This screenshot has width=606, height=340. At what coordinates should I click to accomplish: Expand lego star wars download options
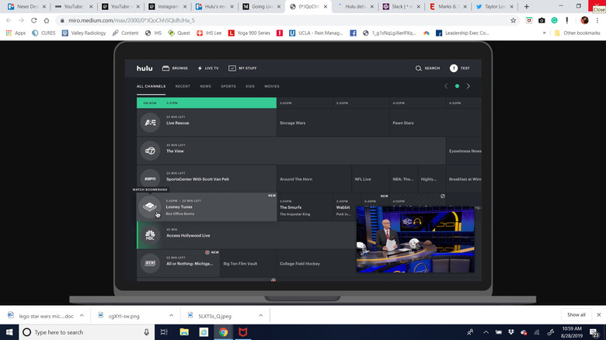(x=83, y=315)
